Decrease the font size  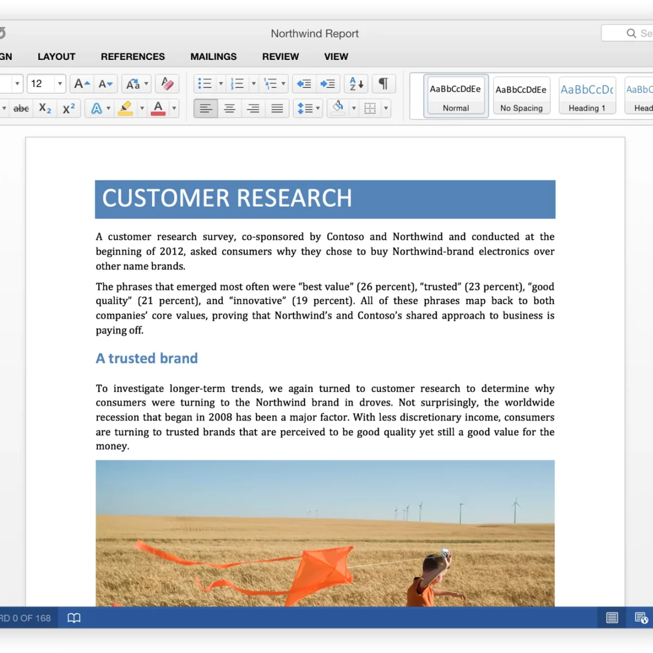coord(106,84)
